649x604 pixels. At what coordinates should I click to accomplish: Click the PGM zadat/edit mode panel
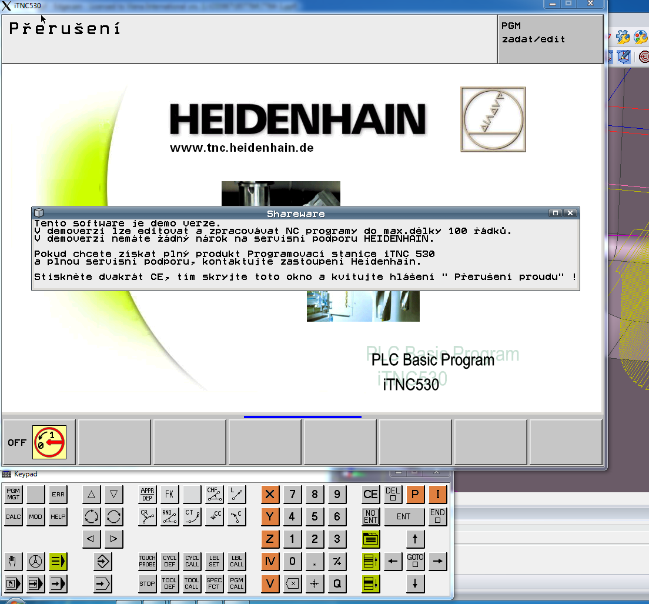[550, 39]
